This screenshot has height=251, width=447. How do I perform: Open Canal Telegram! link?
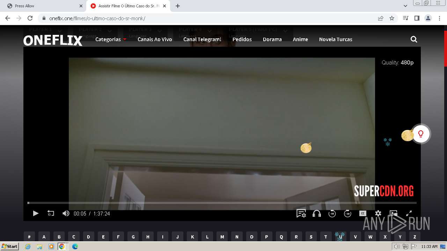pyautogui.click(x=202, y=39)
